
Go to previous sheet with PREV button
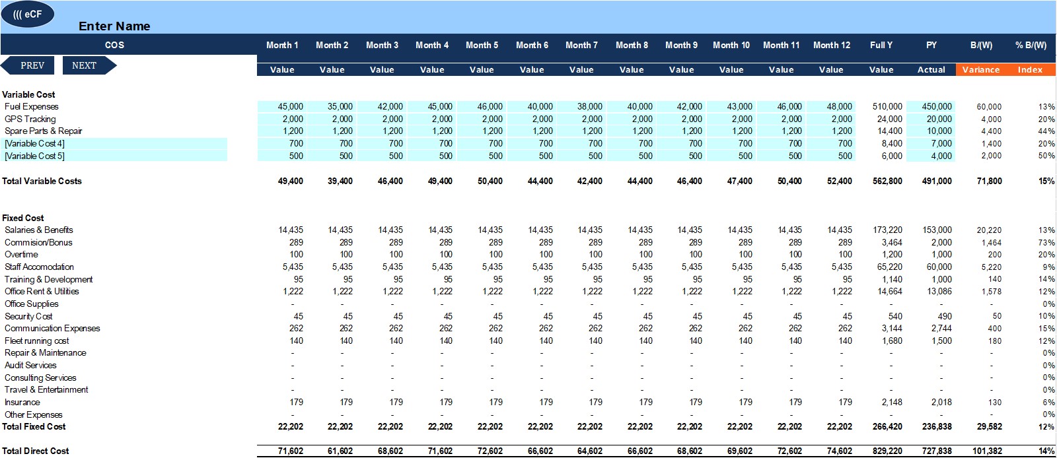click(28, 65)
